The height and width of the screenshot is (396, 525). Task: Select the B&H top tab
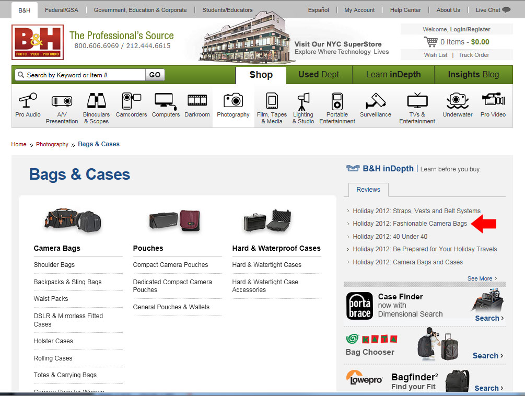coord(25,10)
